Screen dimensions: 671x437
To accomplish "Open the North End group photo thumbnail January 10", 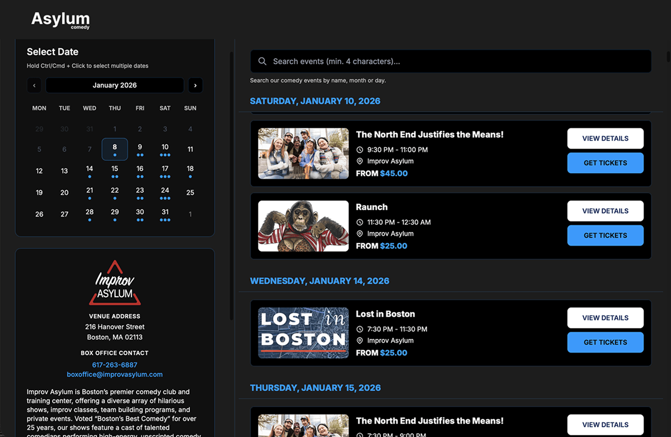I will point(303,153).
